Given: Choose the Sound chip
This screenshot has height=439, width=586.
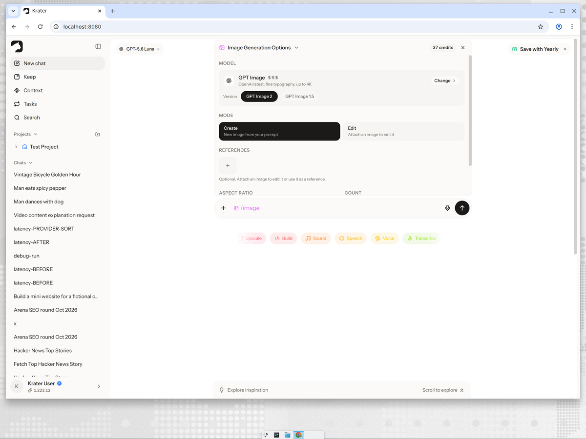Looking at the screenshot, I should point(316,238).
